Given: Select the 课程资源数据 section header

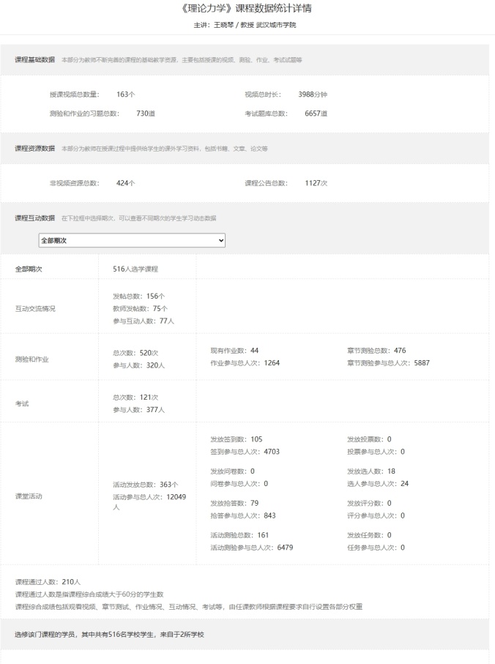Looking at the screenshot, I should tap(34, 149).
